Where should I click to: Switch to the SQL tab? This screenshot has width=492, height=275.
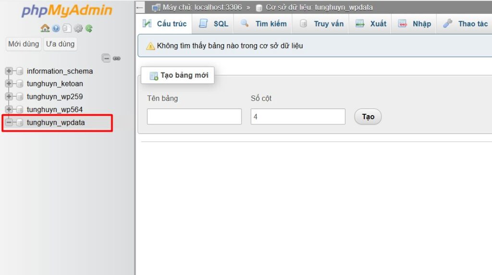coord(213,24)
